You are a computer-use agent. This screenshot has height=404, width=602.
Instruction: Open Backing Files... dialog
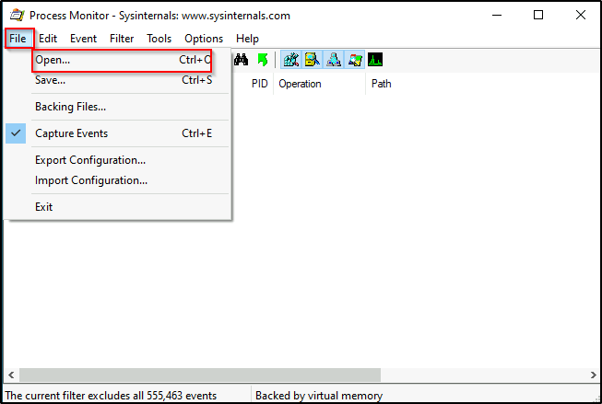pyautogui.click(x=70, y=107)
